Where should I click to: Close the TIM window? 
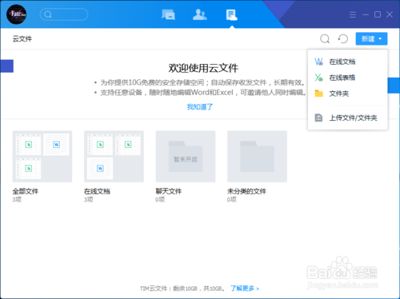pos(390,14)
